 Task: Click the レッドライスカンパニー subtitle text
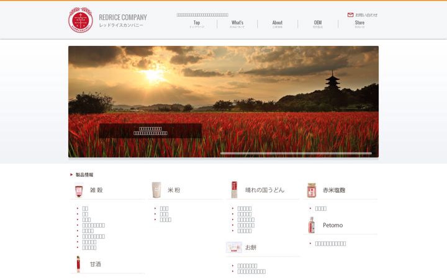(121, 25)
